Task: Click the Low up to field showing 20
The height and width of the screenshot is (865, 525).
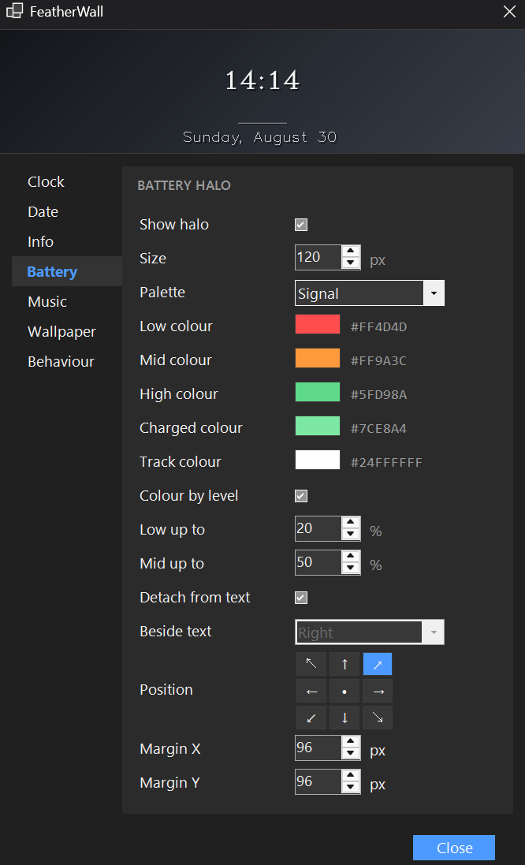Action: pos(318,528)
